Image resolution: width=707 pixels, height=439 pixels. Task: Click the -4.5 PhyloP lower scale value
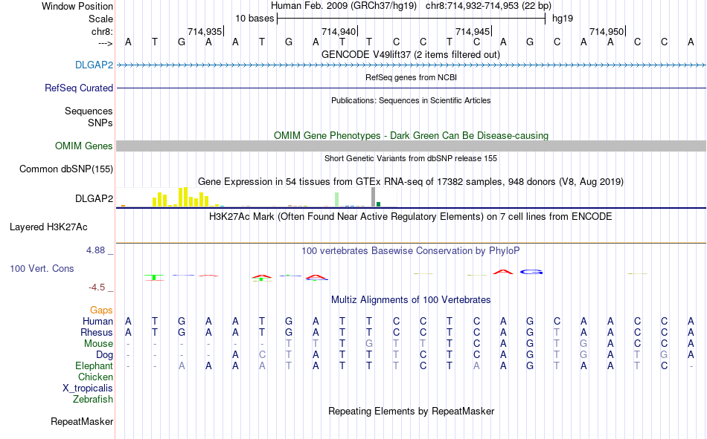coord(97,287)
